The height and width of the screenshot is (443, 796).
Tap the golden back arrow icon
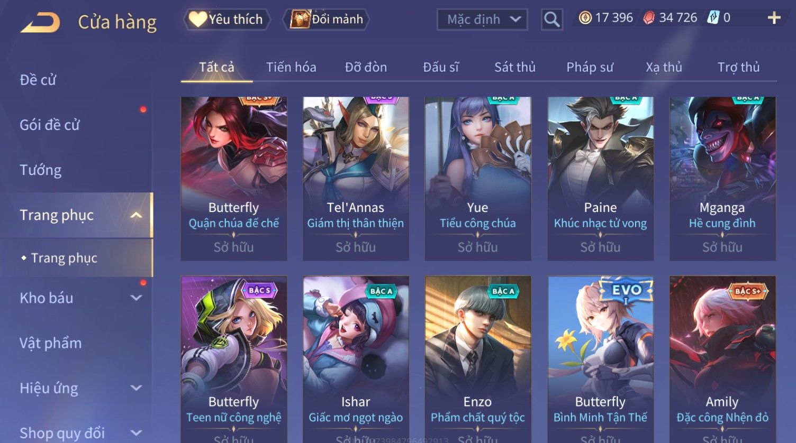tap(40, 23)
